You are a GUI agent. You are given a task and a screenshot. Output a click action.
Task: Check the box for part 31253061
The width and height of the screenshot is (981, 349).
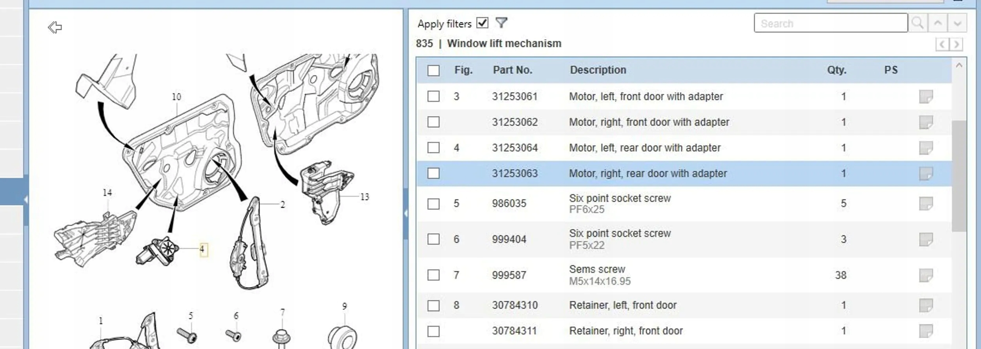pos(433,96)
